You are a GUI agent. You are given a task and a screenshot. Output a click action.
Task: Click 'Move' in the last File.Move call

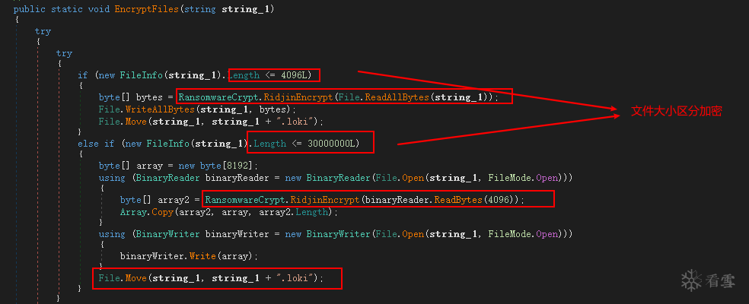(136, 277)
